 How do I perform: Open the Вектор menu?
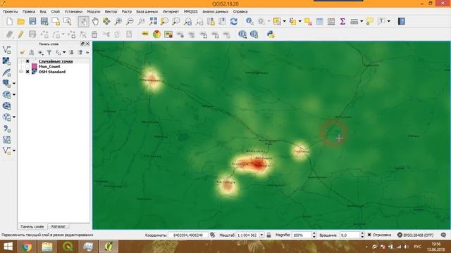click(111, 11)
